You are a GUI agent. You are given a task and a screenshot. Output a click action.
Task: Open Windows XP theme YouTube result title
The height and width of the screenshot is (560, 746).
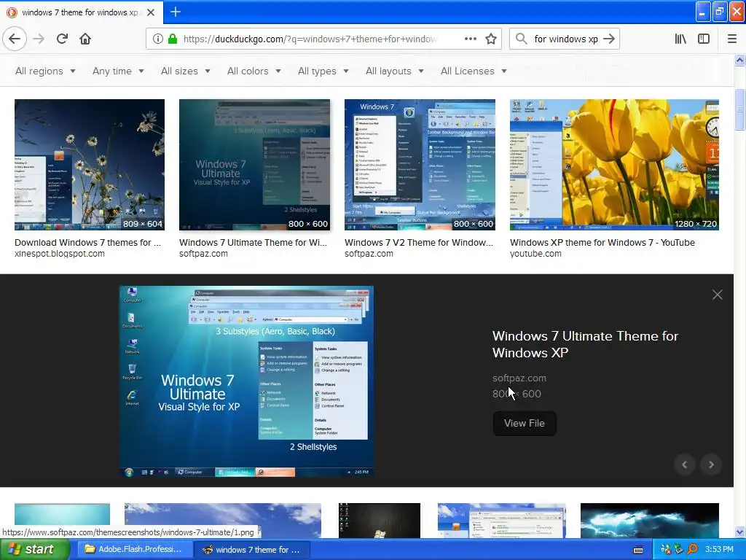click(602, 242)
